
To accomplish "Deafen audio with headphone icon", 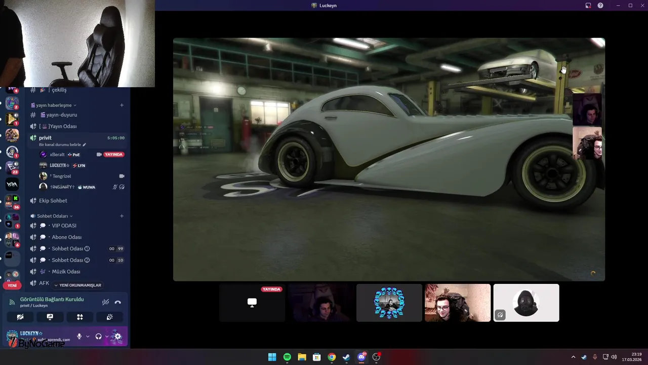I will [98, 336].
